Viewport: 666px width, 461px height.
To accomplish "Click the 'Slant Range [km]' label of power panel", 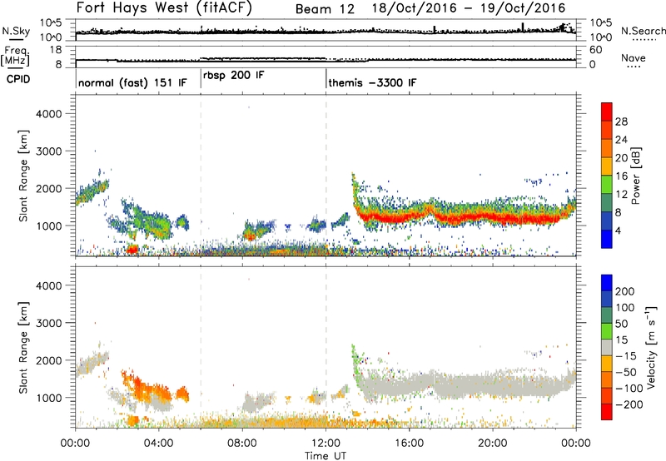I will (x=23, y=176).
